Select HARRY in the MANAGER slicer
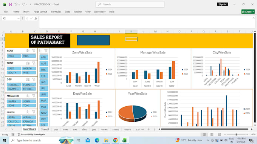Screen dimensions: 257x144 coord(14,101)
